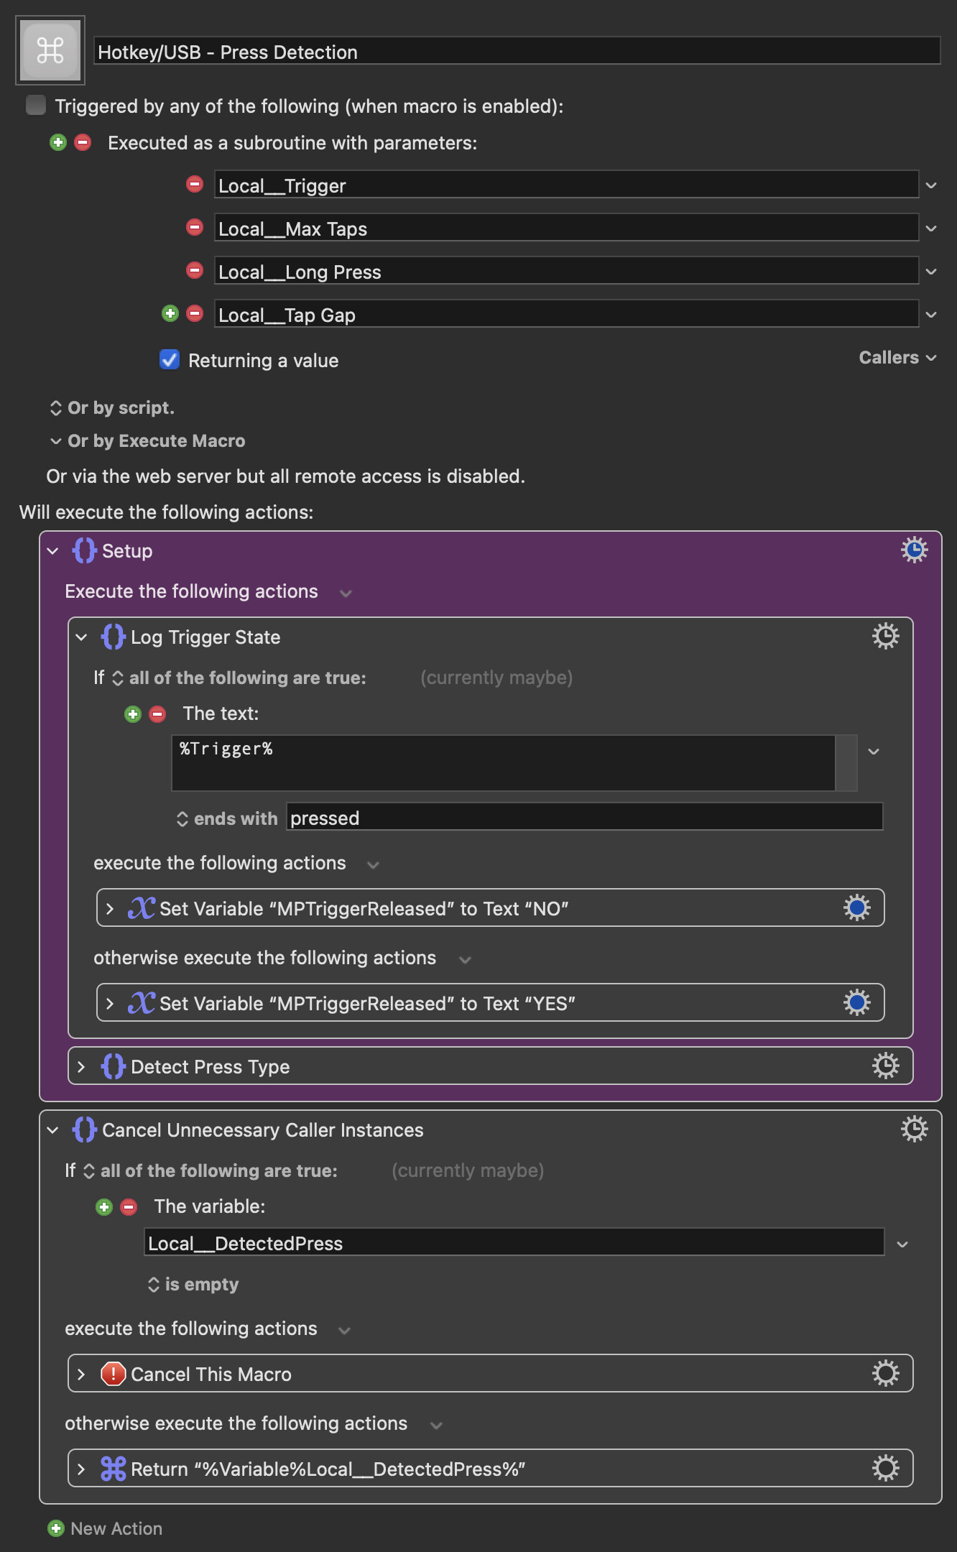Change the 'ends with' comparison selector
This screenshot has width=957, height=1552.
[x=227, y=818]
